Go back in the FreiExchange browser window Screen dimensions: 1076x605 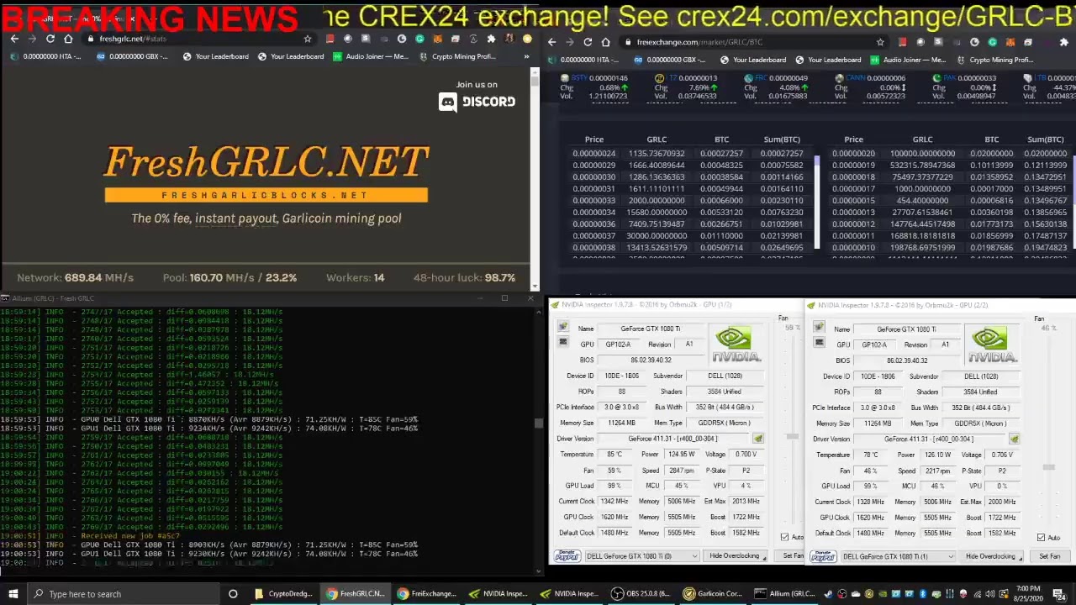[x=551, y=42]
